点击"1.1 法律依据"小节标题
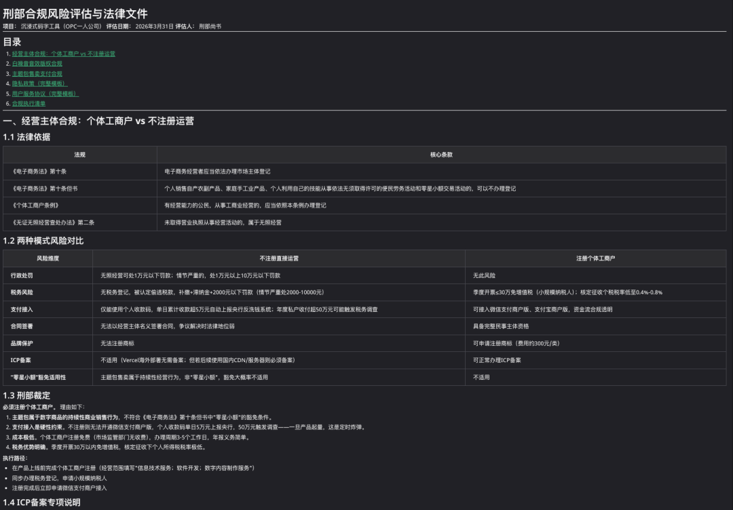This screenshot has width=733, height=510. click(x=26, y=137)
